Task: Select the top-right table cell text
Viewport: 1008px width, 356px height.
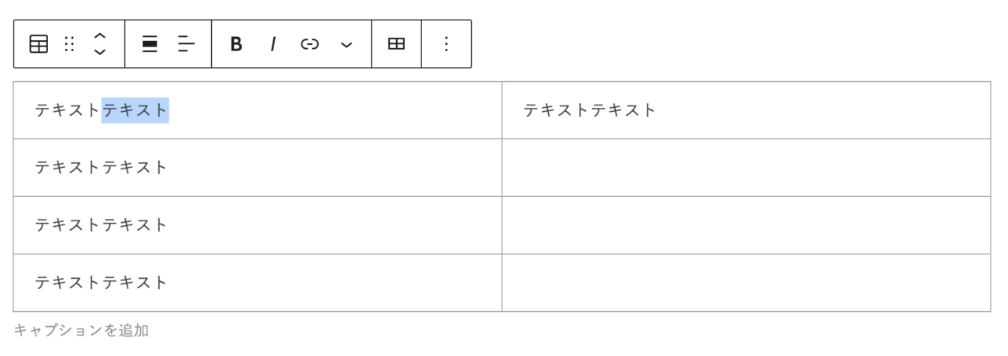Action: click(x=590, y=110)
